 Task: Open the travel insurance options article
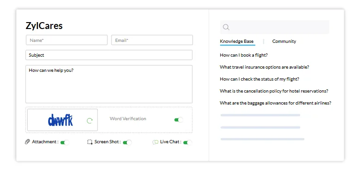click(x=265, y=67)
